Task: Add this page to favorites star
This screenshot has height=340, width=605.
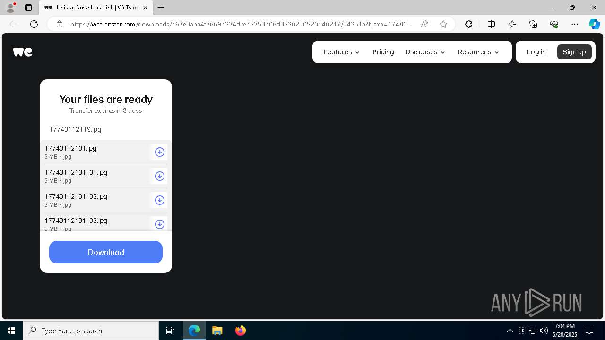Action: point(443,24)
